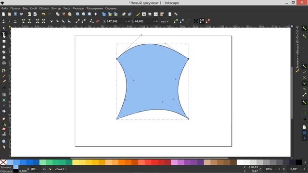Open Заливка и обводка docked panel tab
This screenshot has width=308, height=173.
click(297, 49)
